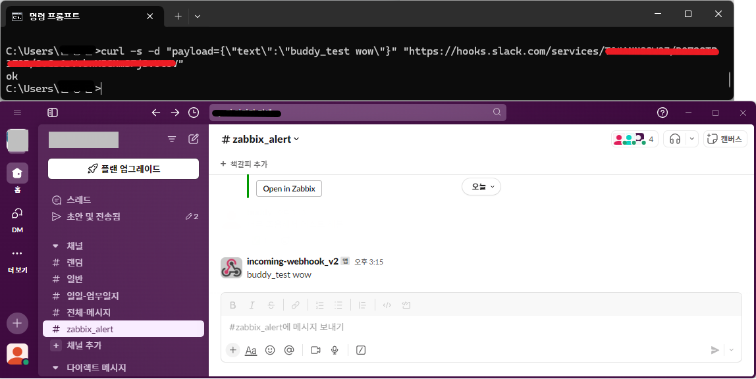The width and height of the screenshot is (756, 379).
Task: Record audio clip microphone icon
Action: (335, 350)
